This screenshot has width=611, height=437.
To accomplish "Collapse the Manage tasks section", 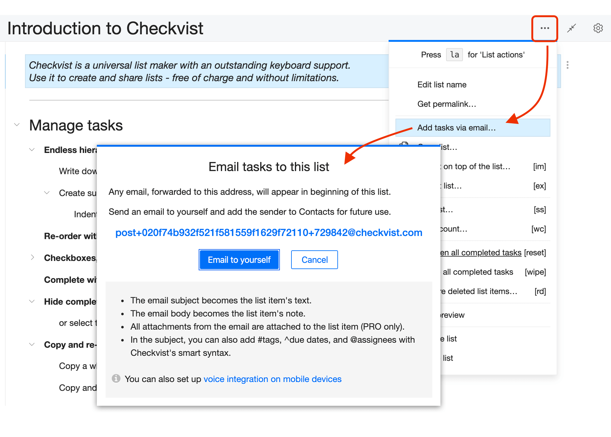I will [17, 125].
